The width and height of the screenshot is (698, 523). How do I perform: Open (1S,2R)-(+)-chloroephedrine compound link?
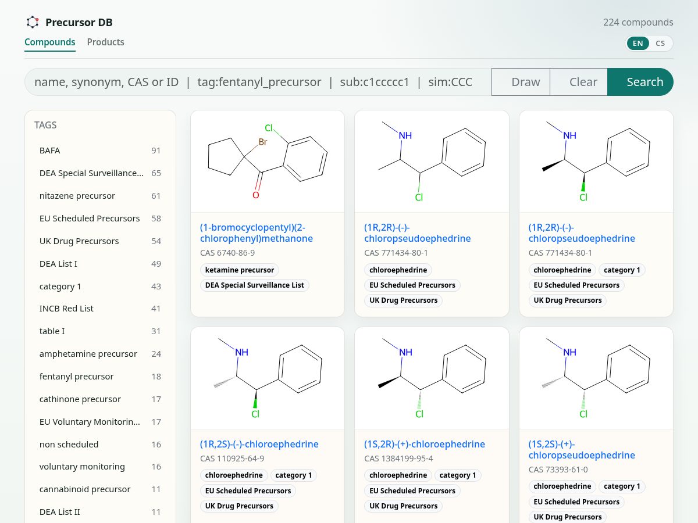425,444
